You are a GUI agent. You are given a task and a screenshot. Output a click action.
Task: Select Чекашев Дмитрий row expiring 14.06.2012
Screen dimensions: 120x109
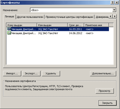pos(58,33)
